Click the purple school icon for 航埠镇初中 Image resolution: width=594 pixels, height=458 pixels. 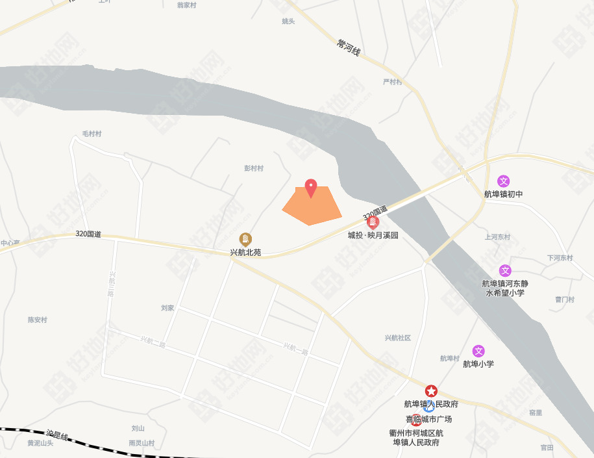(504, 181)
